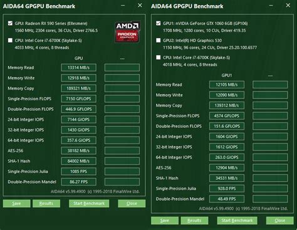Close the right AIDA64 window via X
This screenshot has width=297, height=230.
point(288,6)
